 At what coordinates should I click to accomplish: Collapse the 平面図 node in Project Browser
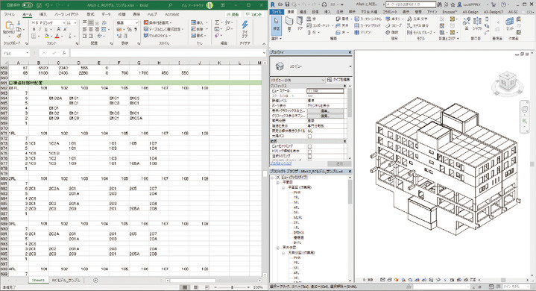point(278,183)
